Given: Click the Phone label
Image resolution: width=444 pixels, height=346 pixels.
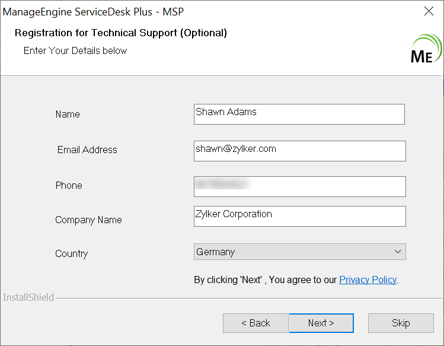Looking at the screenshot, I should [69, 185].
